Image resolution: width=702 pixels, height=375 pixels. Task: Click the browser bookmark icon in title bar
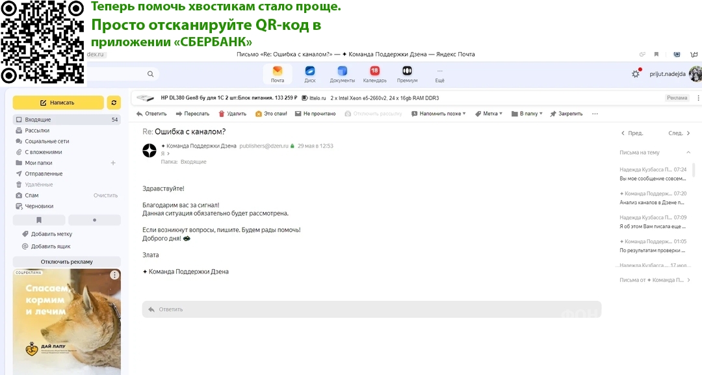(x=656, y=54)
